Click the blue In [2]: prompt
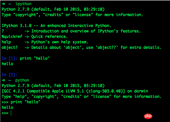The image size is (170, 122). 9,75
